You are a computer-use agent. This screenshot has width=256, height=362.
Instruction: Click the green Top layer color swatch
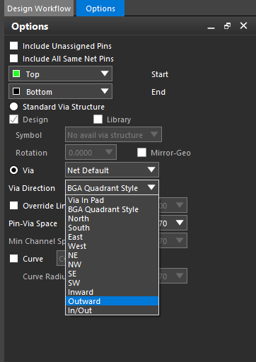coord(16,74)
